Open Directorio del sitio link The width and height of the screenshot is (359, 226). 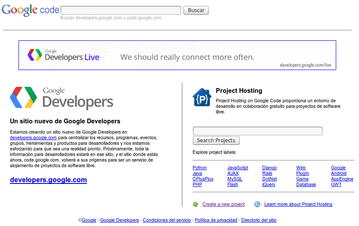pos(259,220)
